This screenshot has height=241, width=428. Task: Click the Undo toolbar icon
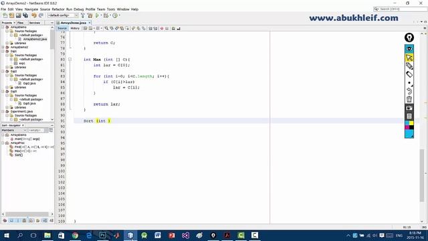pyautogui.click(x=34, y=15)
